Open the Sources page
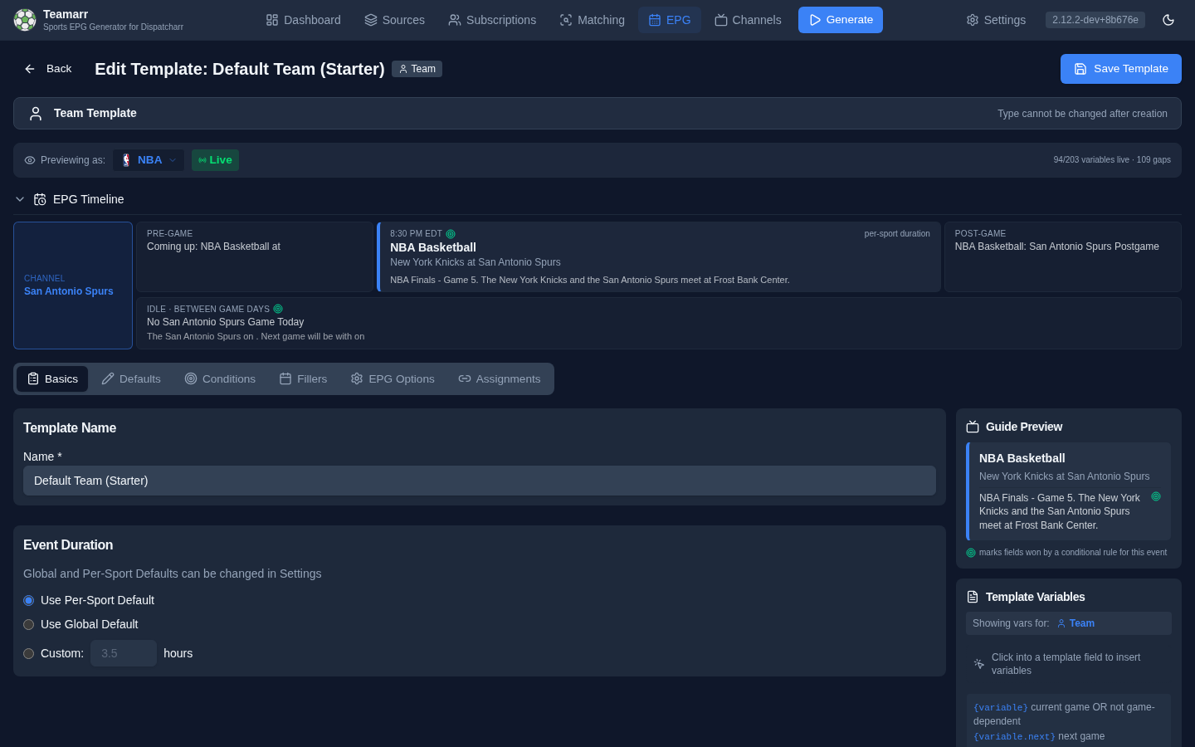 point(395,20)
